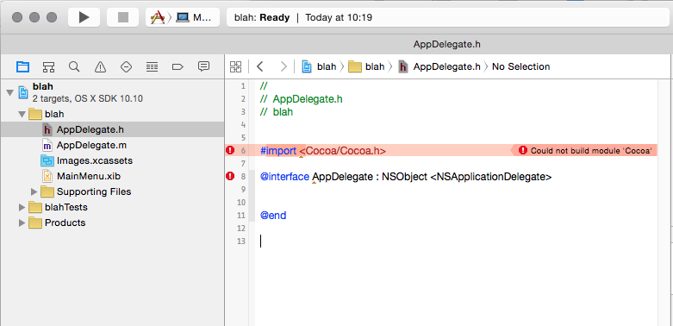
Task: Click the 'blah: Ready' activity status field
Action: coord(447,17)
